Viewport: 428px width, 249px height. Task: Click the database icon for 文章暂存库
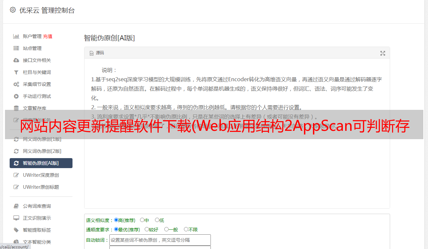click(16, 108)
